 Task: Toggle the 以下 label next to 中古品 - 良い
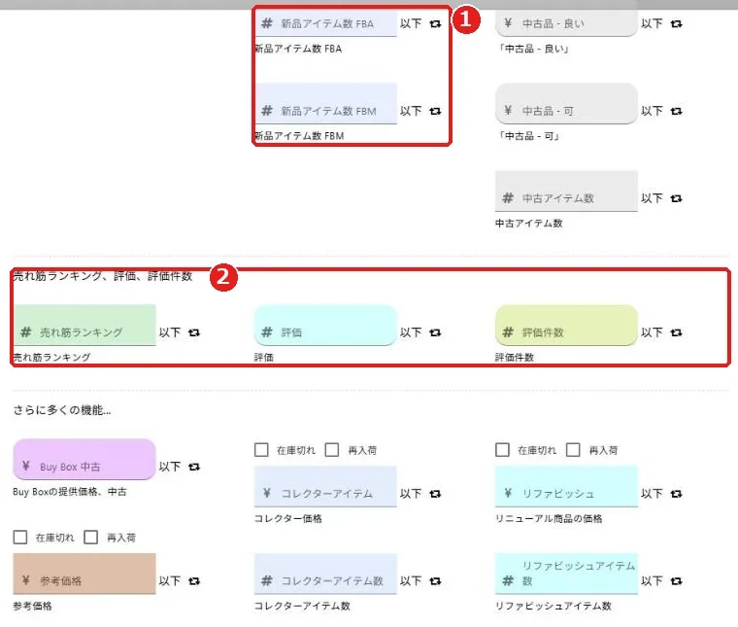click(652, 23)
